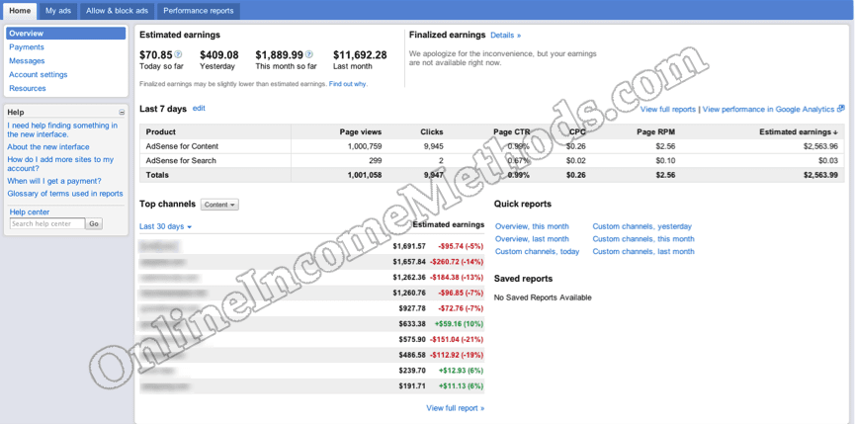Select the AdSense for Content row label
The height and width of the screenshot is (424, 855).
tap(182, 146)
